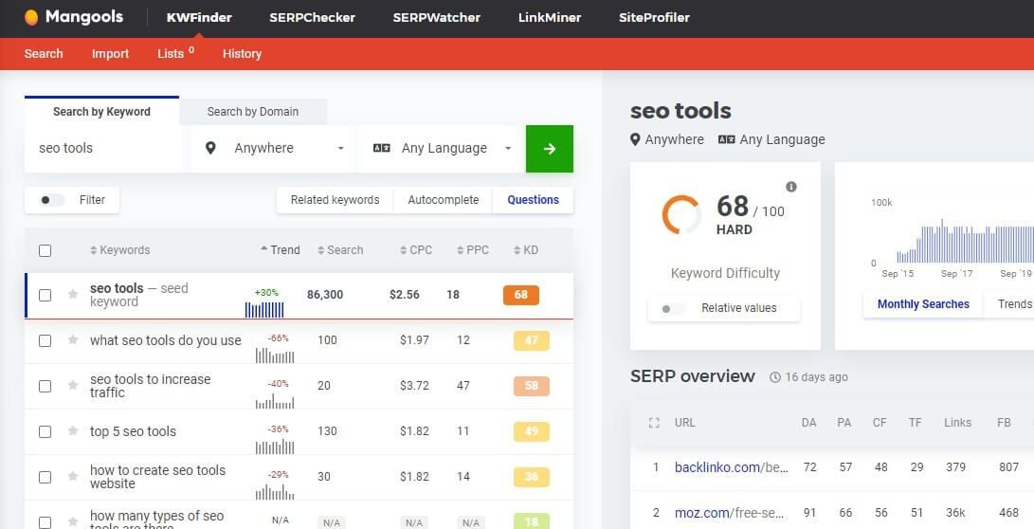Click the language icon beside Any Language
This screenshot has height=529, width=1034.
click(x=382, y=149)
